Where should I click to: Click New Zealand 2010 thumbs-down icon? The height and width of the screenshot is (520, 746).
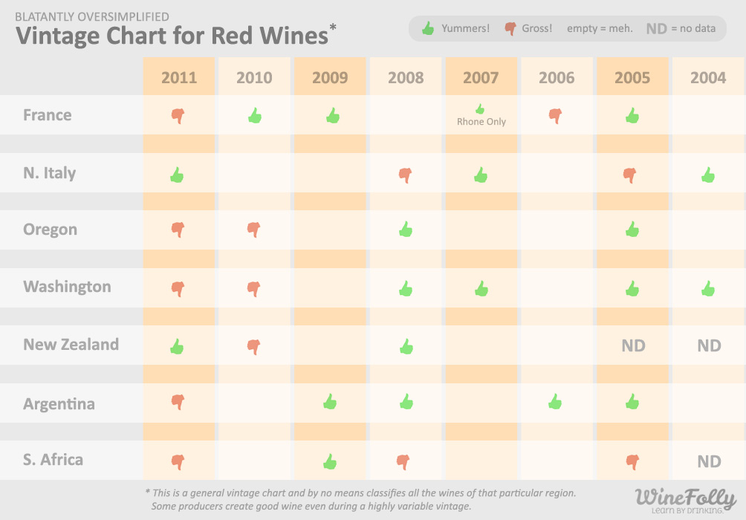(x=254, y=346)
